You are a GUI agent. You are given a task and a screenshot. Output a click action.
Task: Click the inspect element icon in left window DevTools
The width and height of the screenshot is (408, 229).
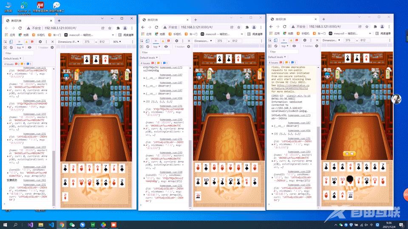[6, 42]
